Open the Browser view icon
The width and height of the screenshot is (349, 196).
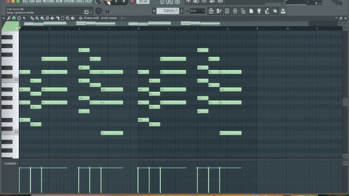(x=243, y=11)
